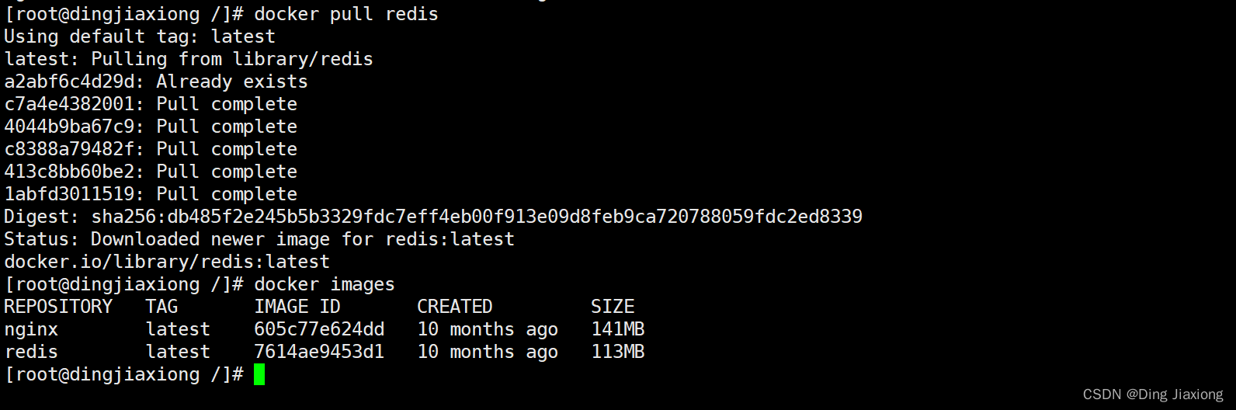Click the "Already exists" status text

(232, 82)
